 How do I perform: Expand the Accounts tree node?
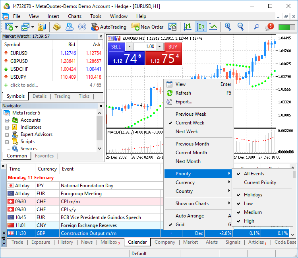click(7, 120)
